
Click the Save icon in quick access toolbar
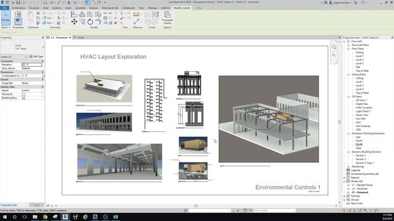click(x=18, y=2)
